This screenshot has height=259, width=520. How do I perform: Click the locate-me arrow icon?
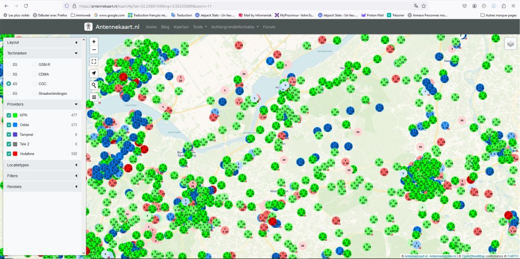click(x=94, y=73)
